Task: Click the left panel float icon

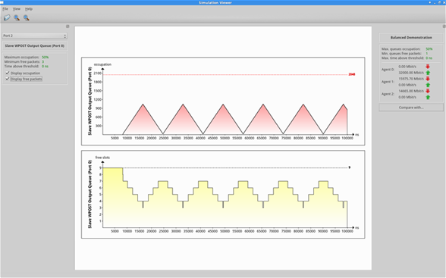Action: pos(68,27)
